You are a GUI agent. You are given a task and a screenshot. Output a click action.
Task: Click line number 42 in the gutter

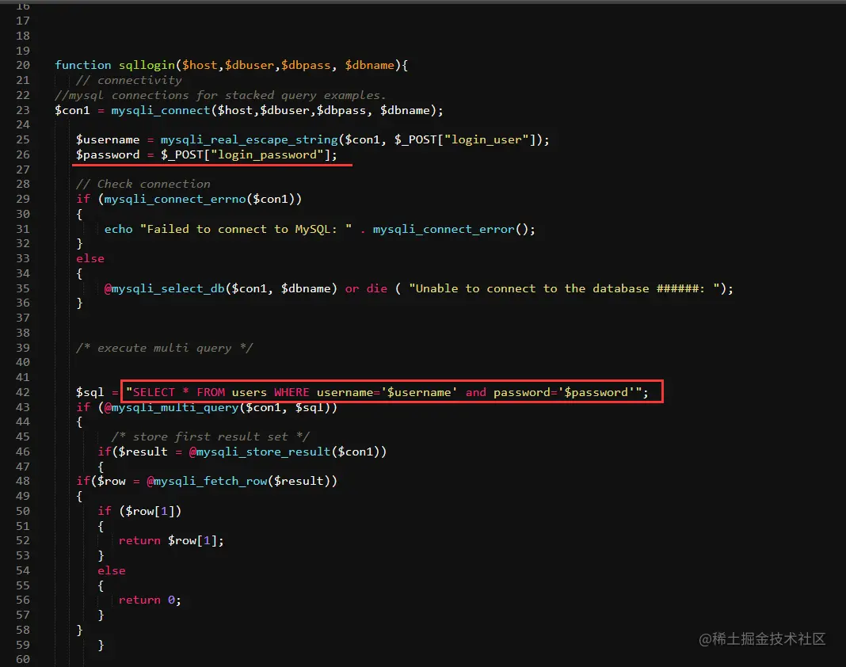coord(23,392)
